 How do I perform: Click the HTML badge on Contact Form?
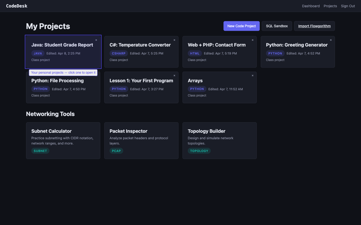click(x=195, y=53)
